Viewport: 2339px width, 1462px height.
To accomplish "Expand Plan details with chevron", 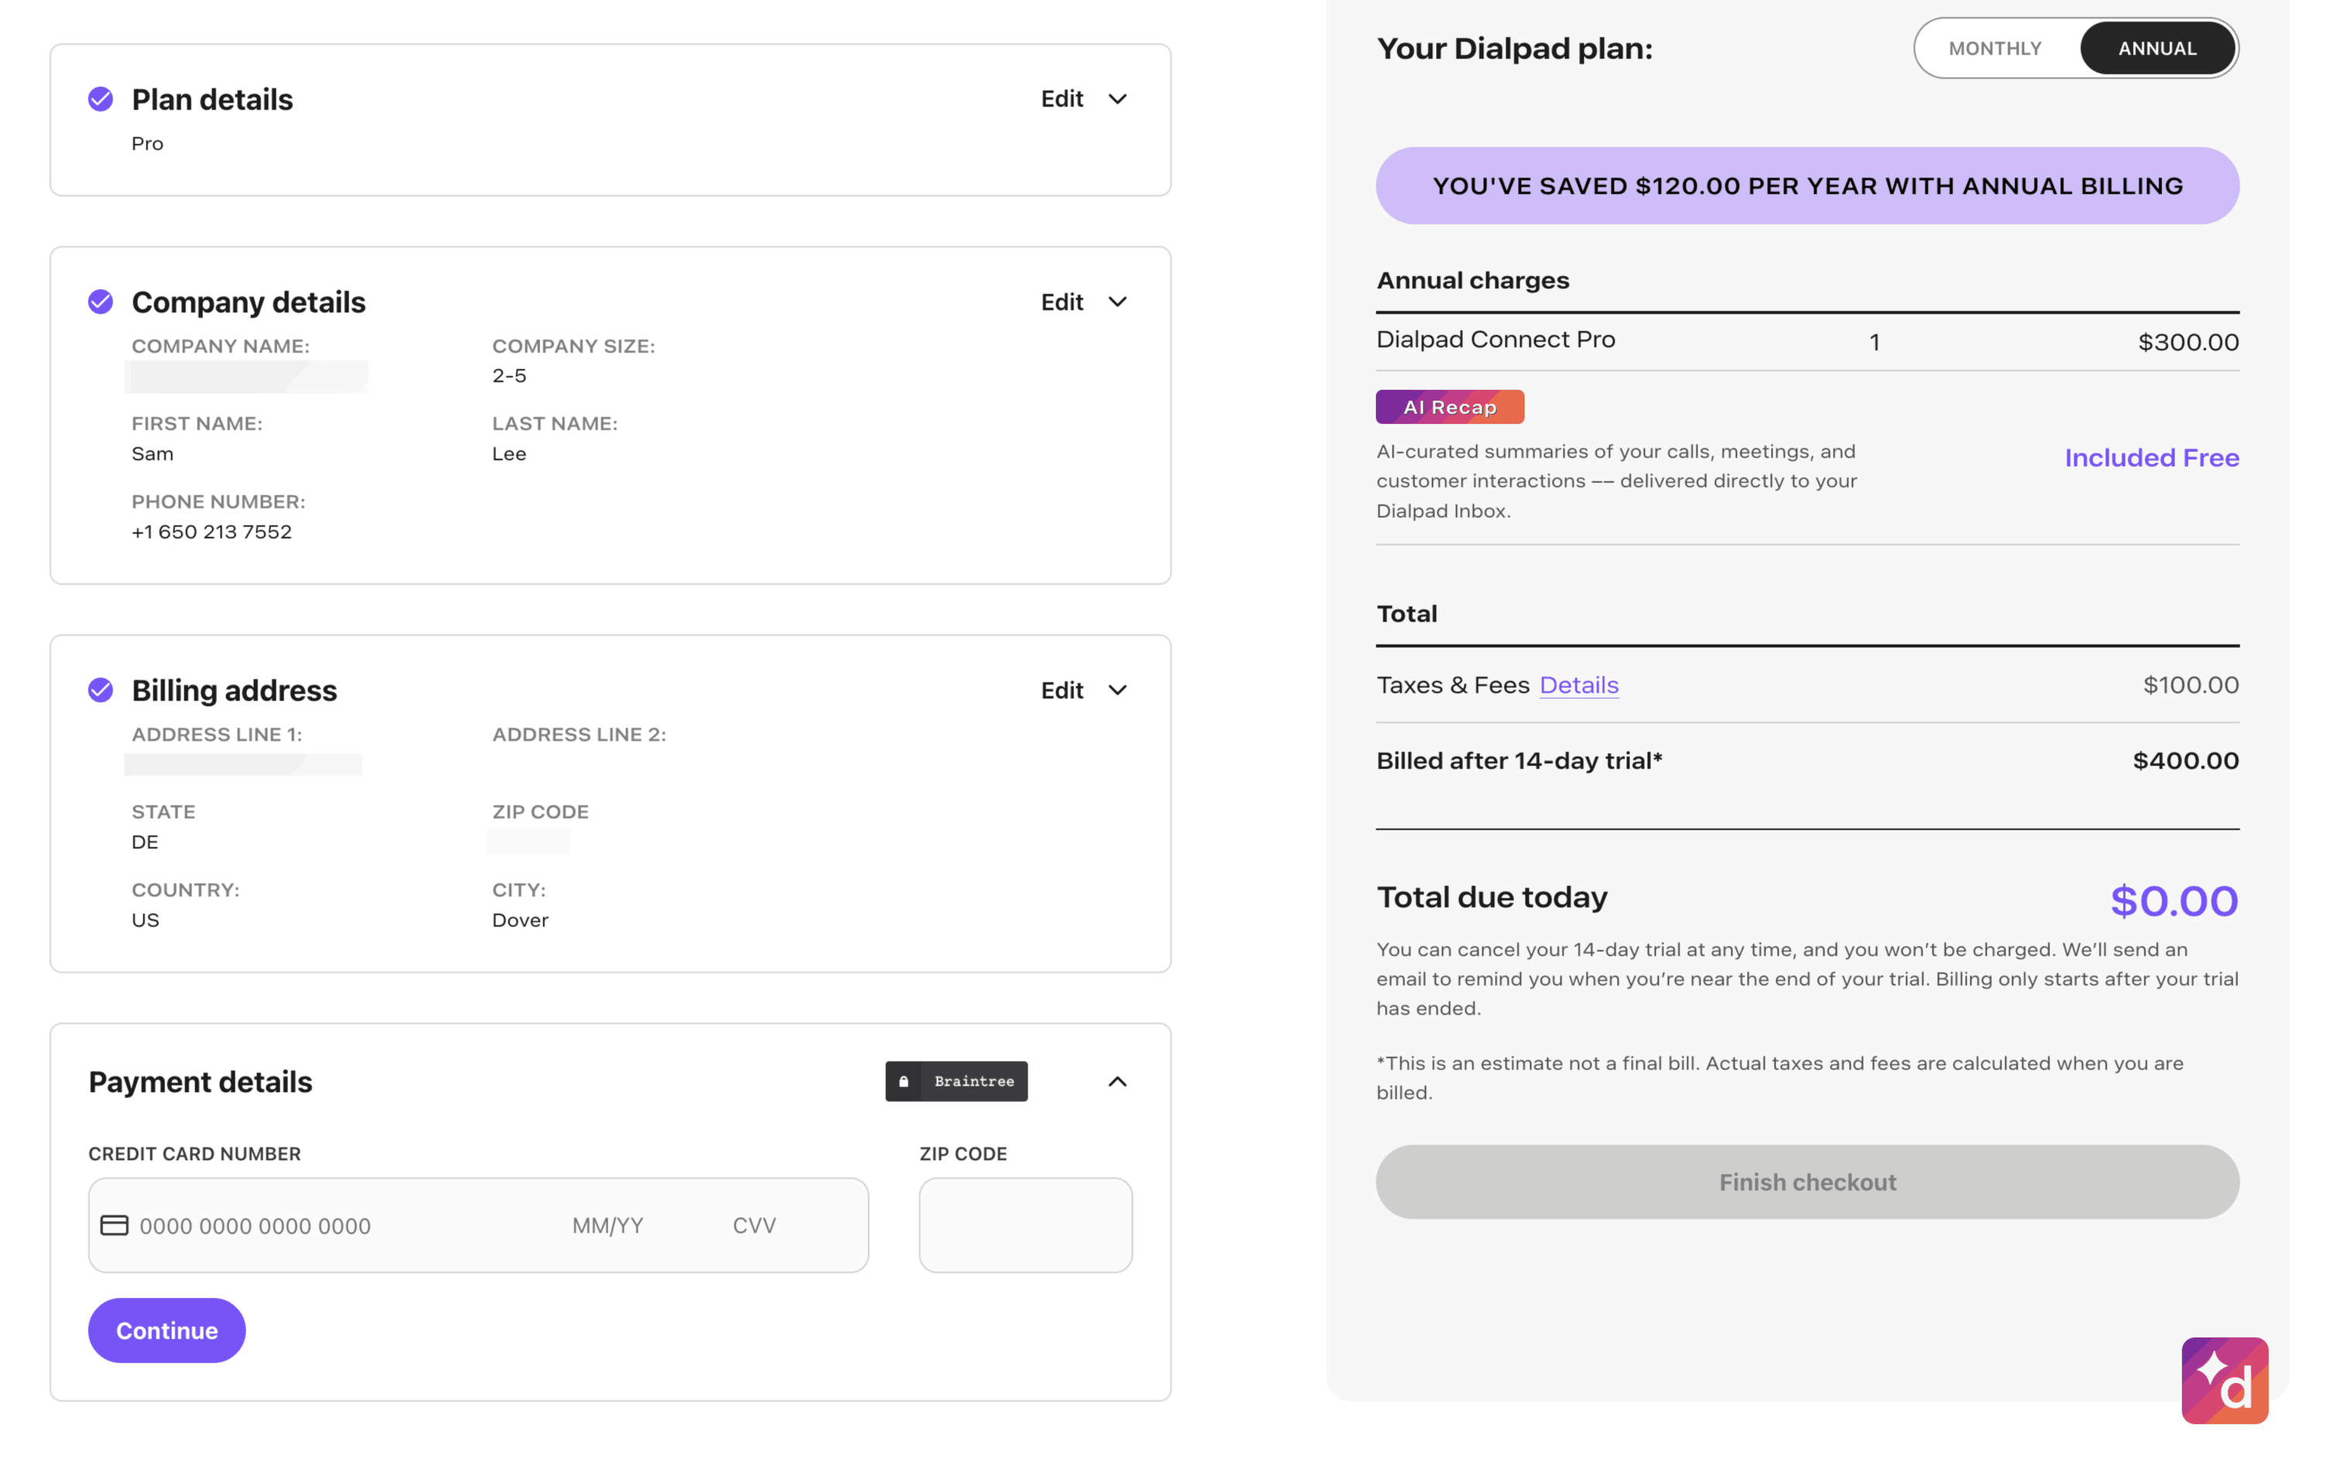I will (1118, 100).
